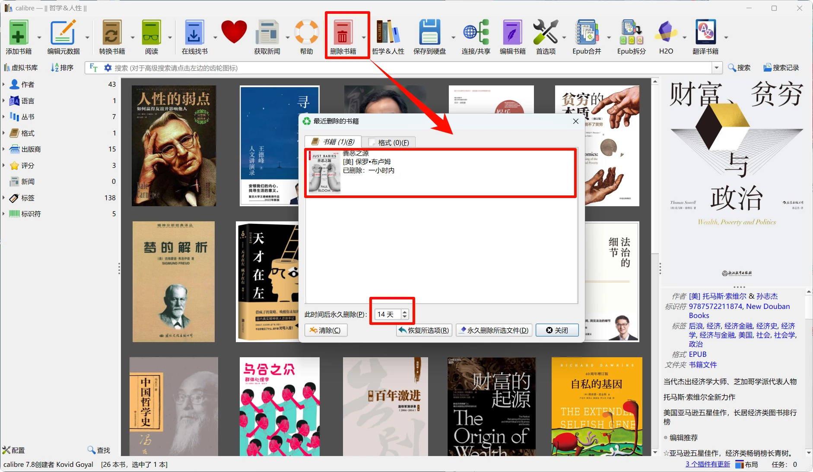813x472 pixels.
Task: Expand the 丛书 series tree node
Action: tap(3, 116)
